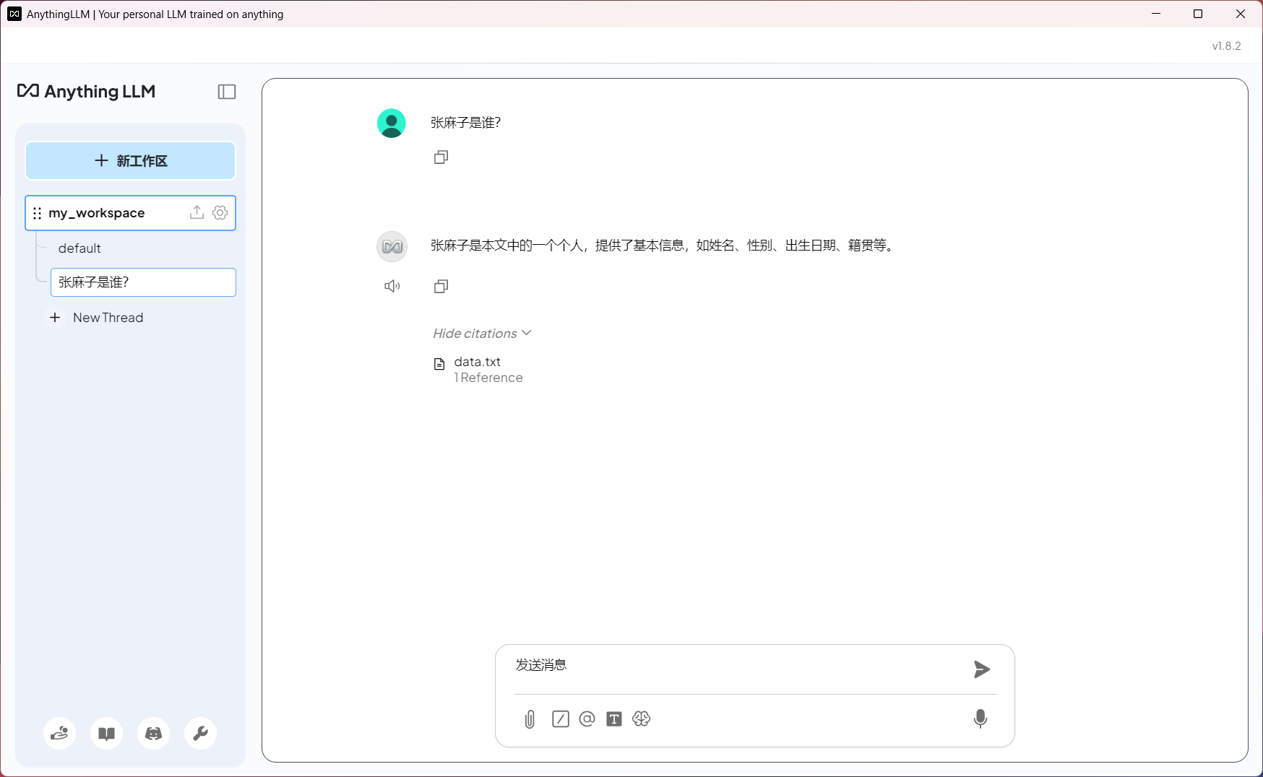Click the AnythingLLM title bar app icon
This screenshot has height=777, width=1263.
click(x=14, y=14)
